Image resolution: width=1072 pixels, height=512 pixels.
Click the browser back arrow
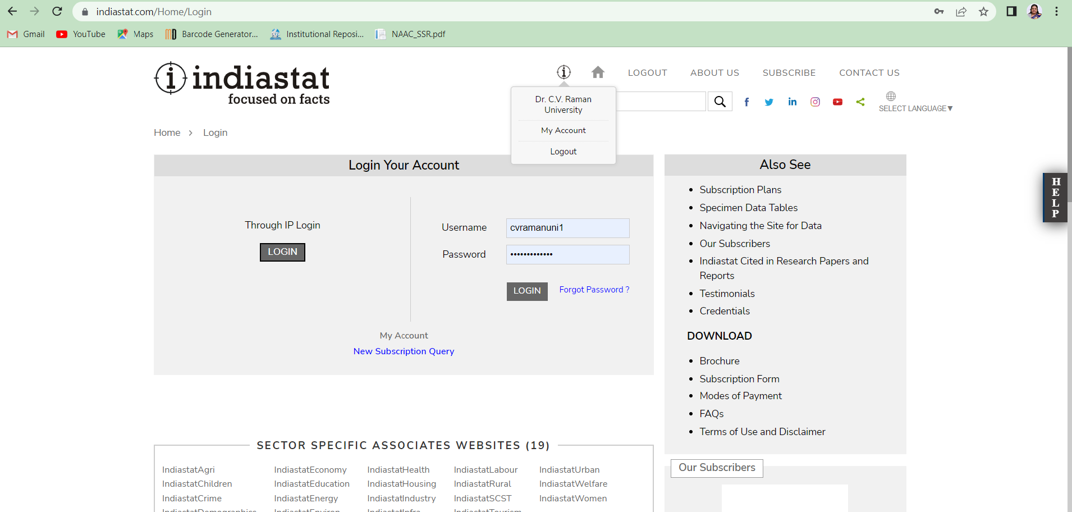(12, 11)
